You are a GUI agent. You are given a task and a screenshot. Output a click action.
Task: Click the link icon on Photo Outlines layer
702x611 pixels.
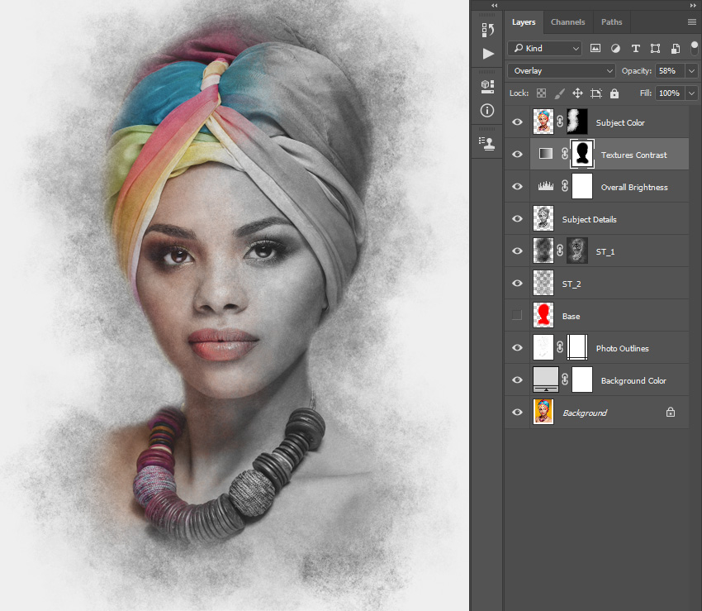(x=560, y=347)
